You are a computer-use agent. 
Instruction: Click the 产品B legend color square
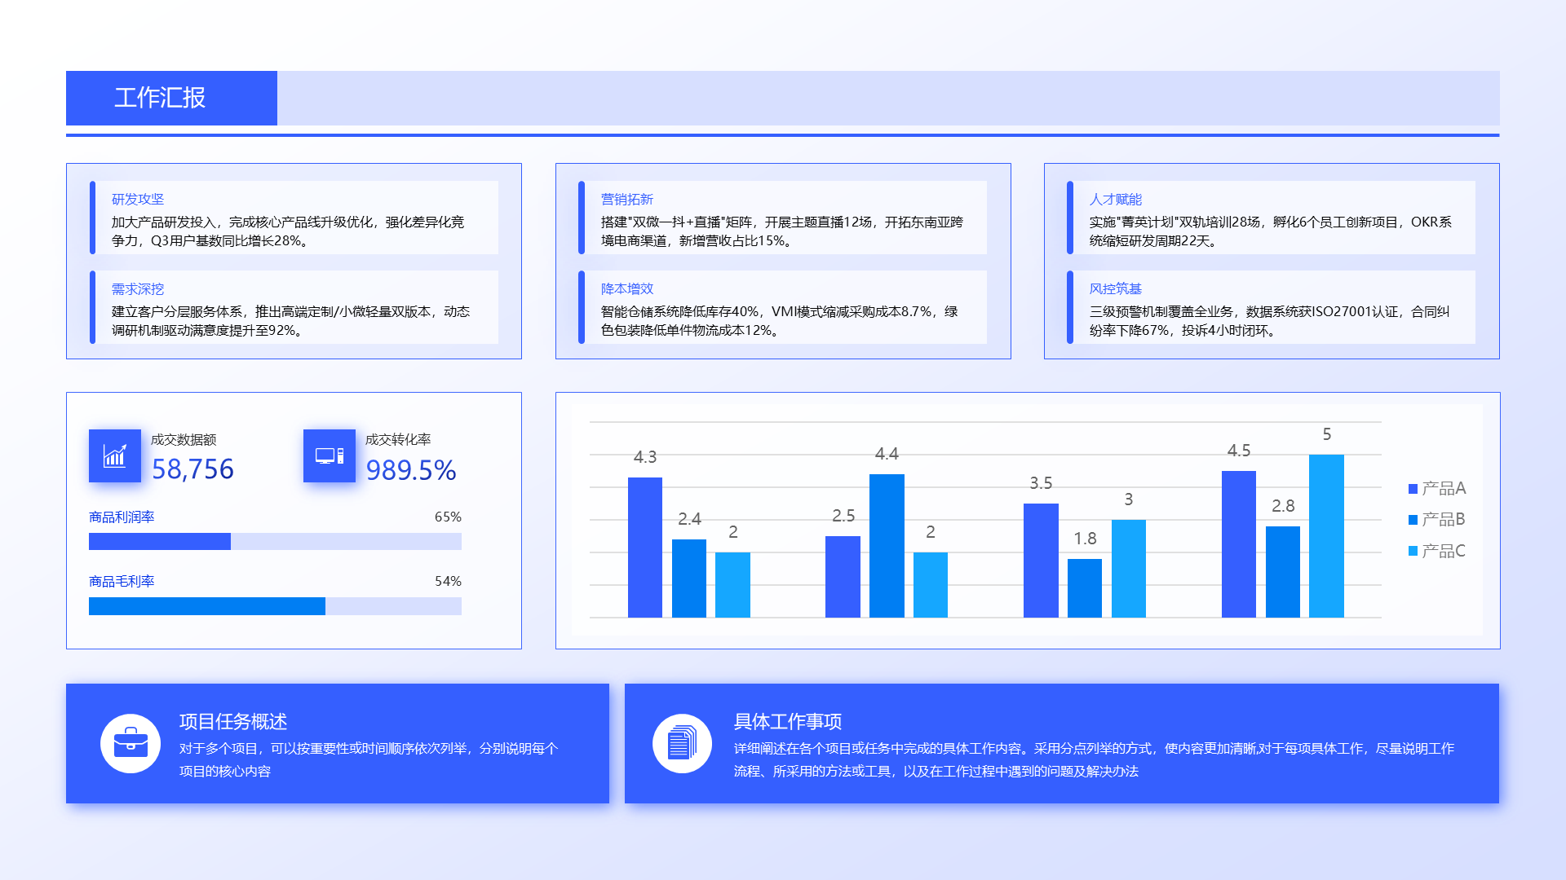click(x=1413, y=520)
